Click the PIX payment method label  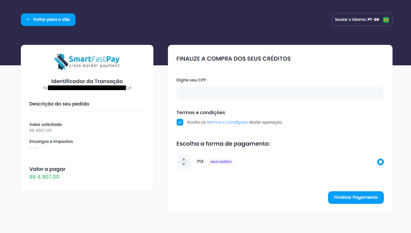[200, 161]
